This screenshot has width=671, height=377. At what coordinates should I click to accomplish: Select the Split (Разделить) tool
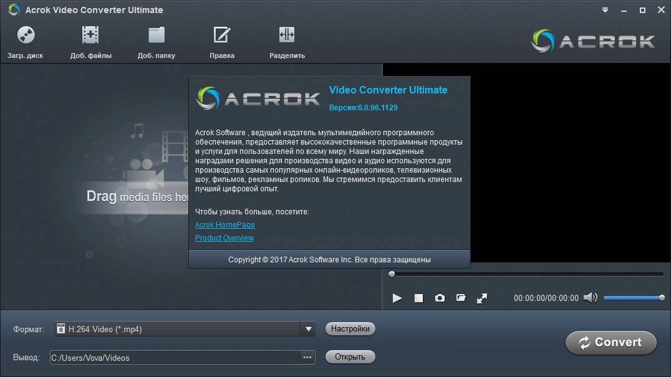[x=287, y=35]
